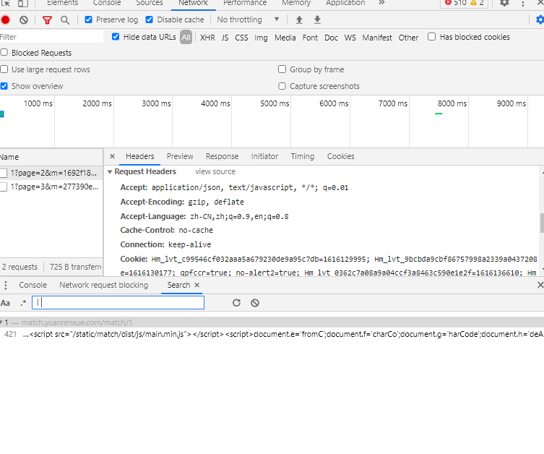544x454 pixels.
Task: Clear search results icon
Action: [255, 303]
